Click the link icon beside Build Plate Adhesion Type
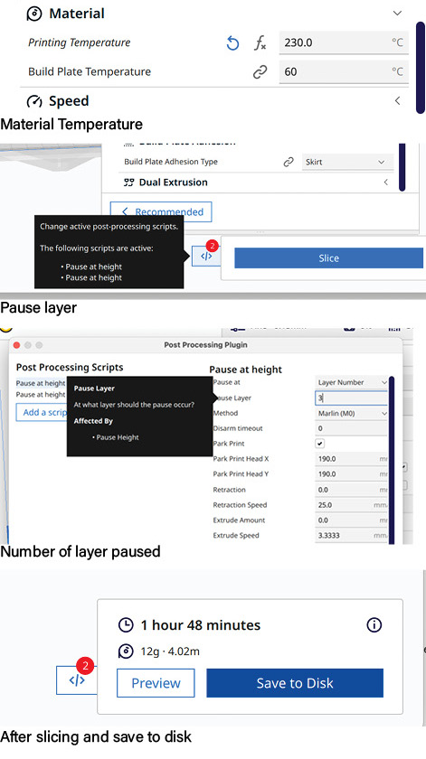 point(289,162)
